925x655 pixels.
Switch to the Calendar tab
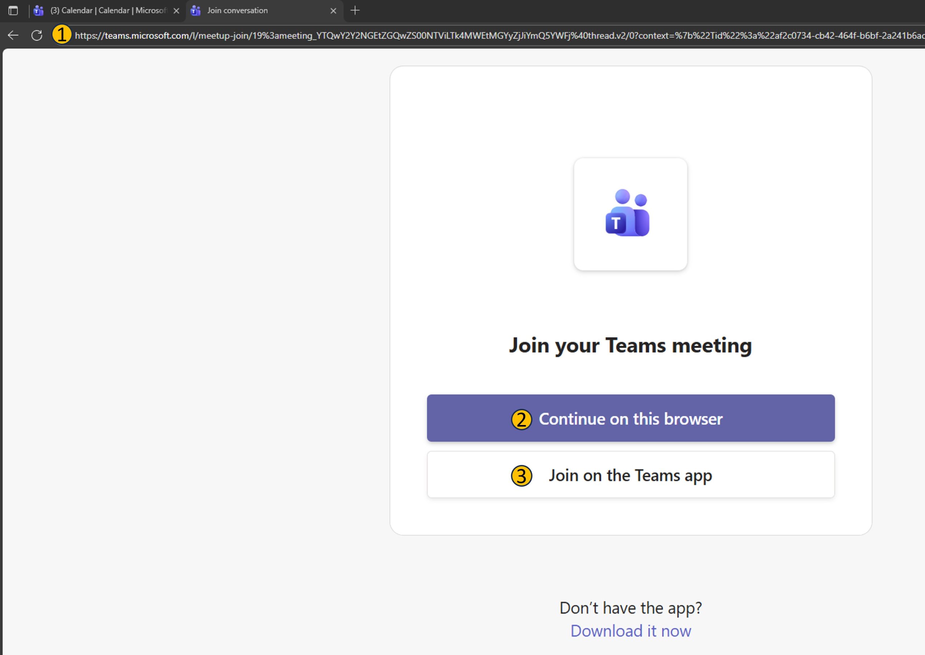[x=108, y=10]
